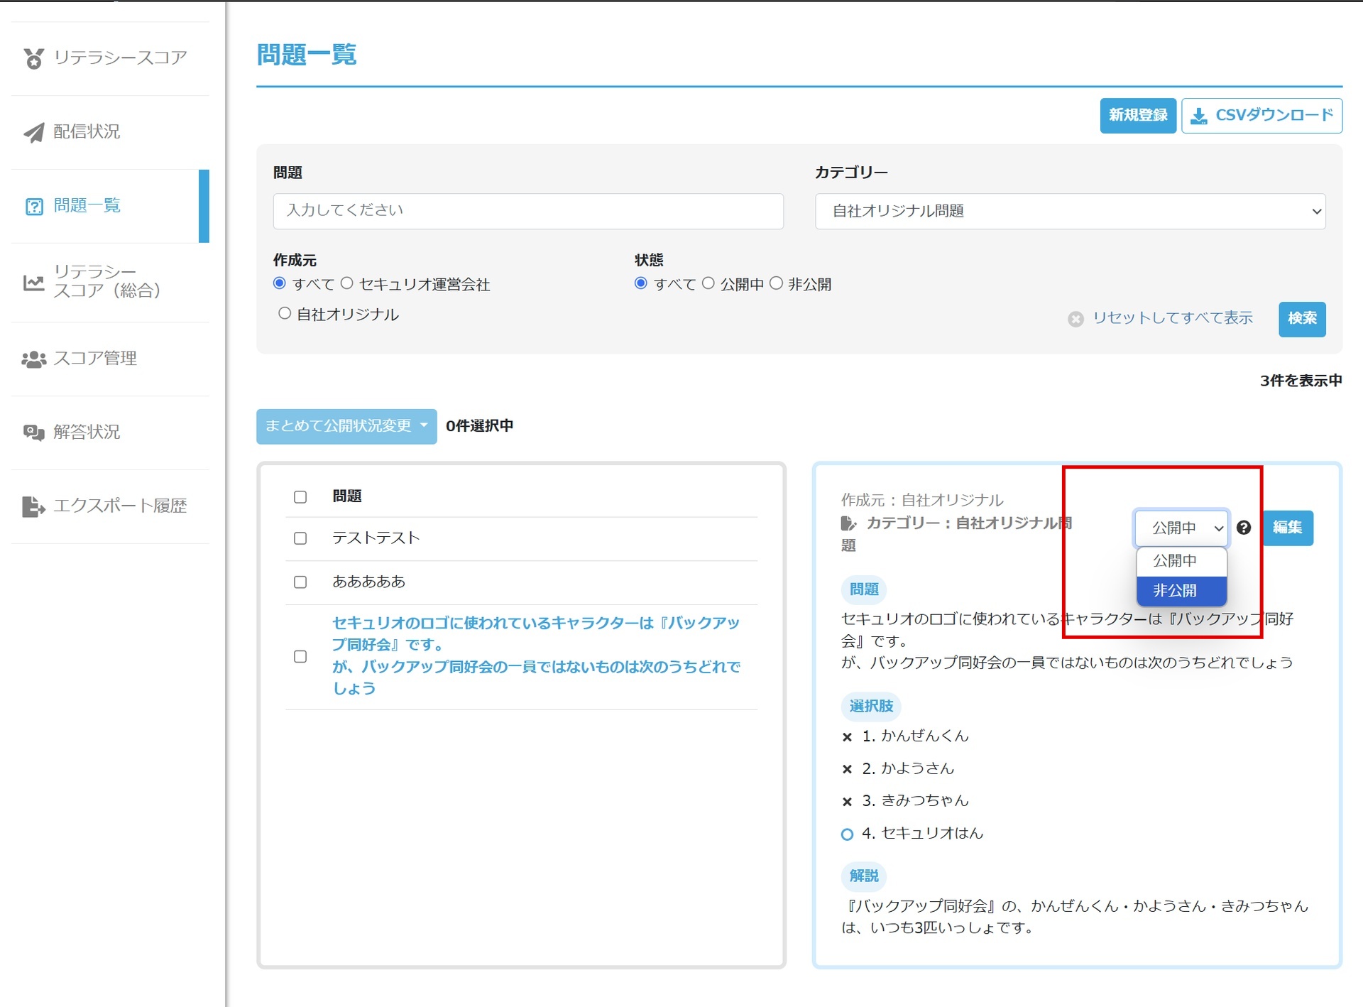Viewport: 1363px width, 1007px height.
Task: Click the 新規登録 button
Action: (1138, 116)
